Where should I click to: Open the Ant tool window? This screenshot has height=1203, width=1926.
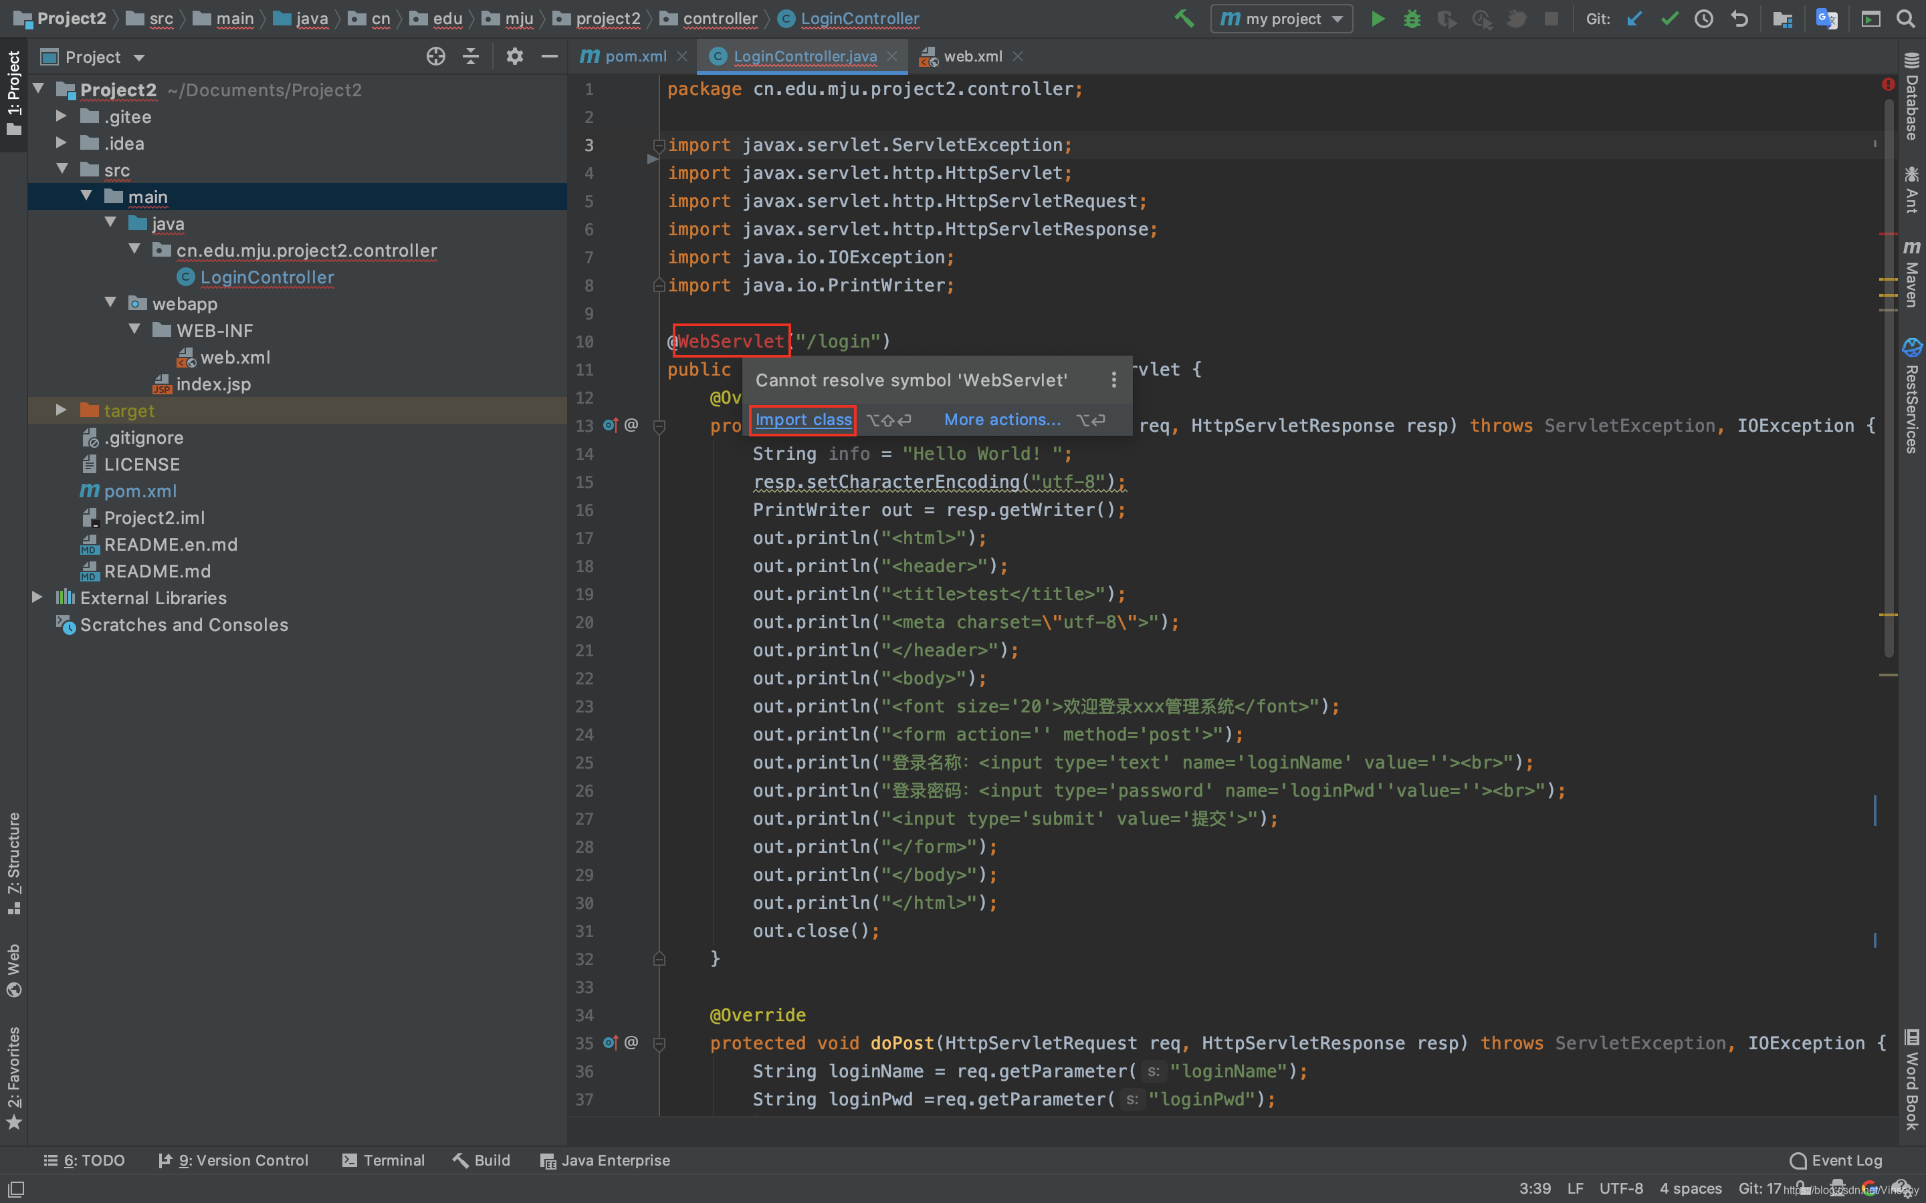[x=1912, y=189]
